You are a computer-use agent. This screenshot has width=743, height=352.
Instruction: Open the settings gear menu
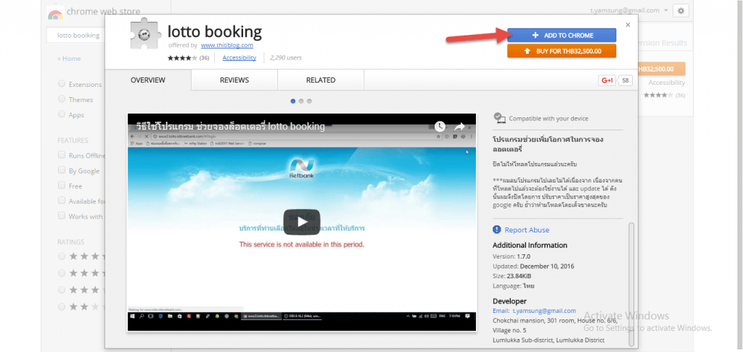(680, 11)
